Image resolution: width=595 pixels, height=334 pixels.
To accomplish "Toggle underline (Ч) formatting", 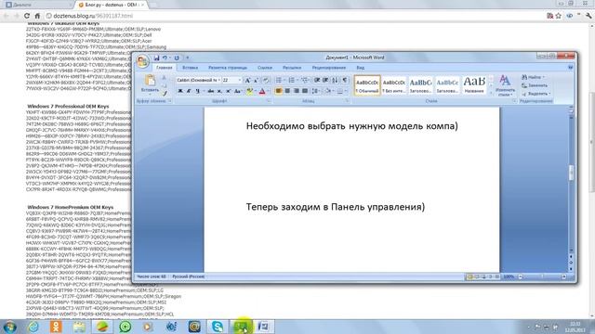I will [x=197, y=91].
